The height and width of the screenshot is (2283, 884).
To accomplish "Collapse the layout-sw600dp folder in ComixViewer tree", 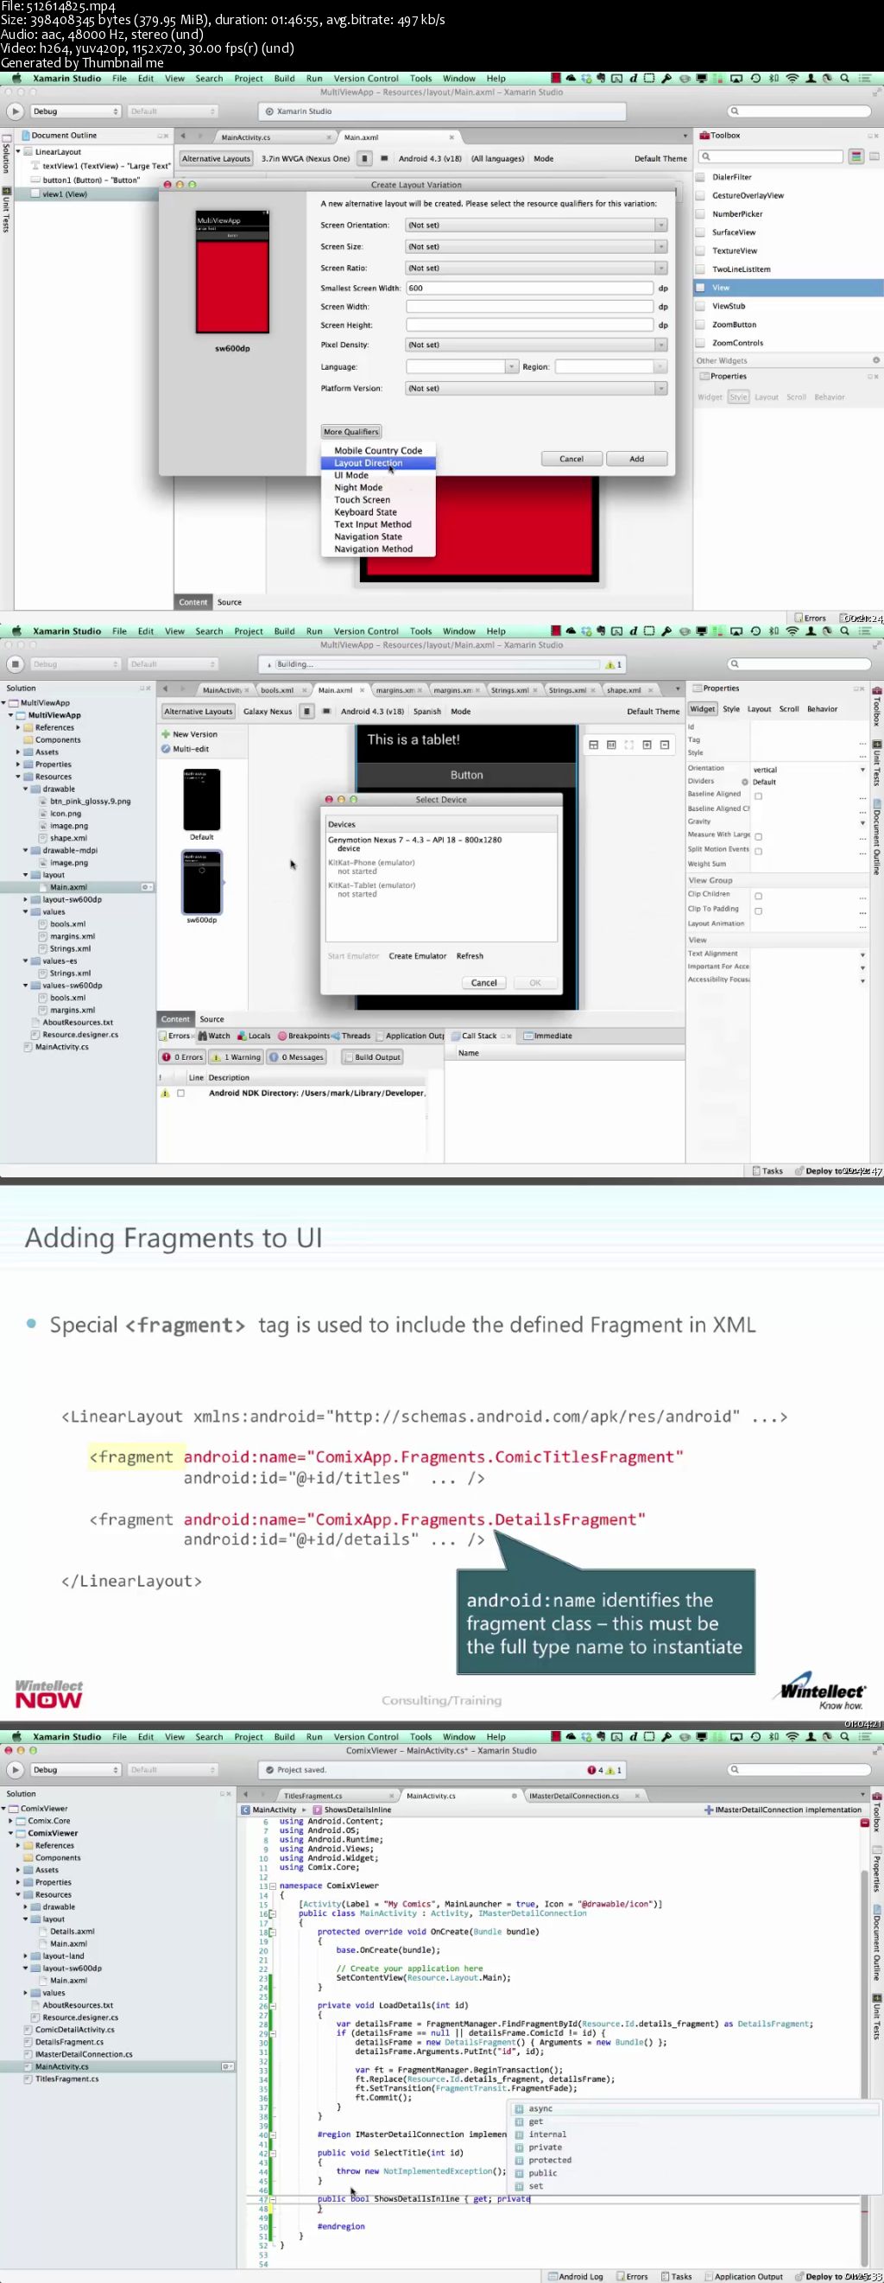I will click(x=25, y=1968).
